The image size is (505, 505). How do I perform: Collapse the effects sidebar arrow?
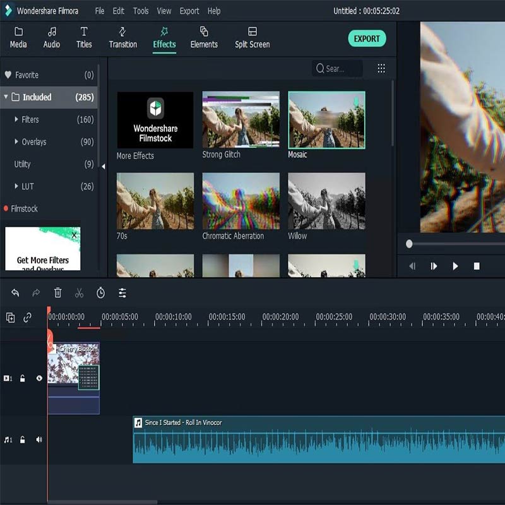[x=104, y=167]
